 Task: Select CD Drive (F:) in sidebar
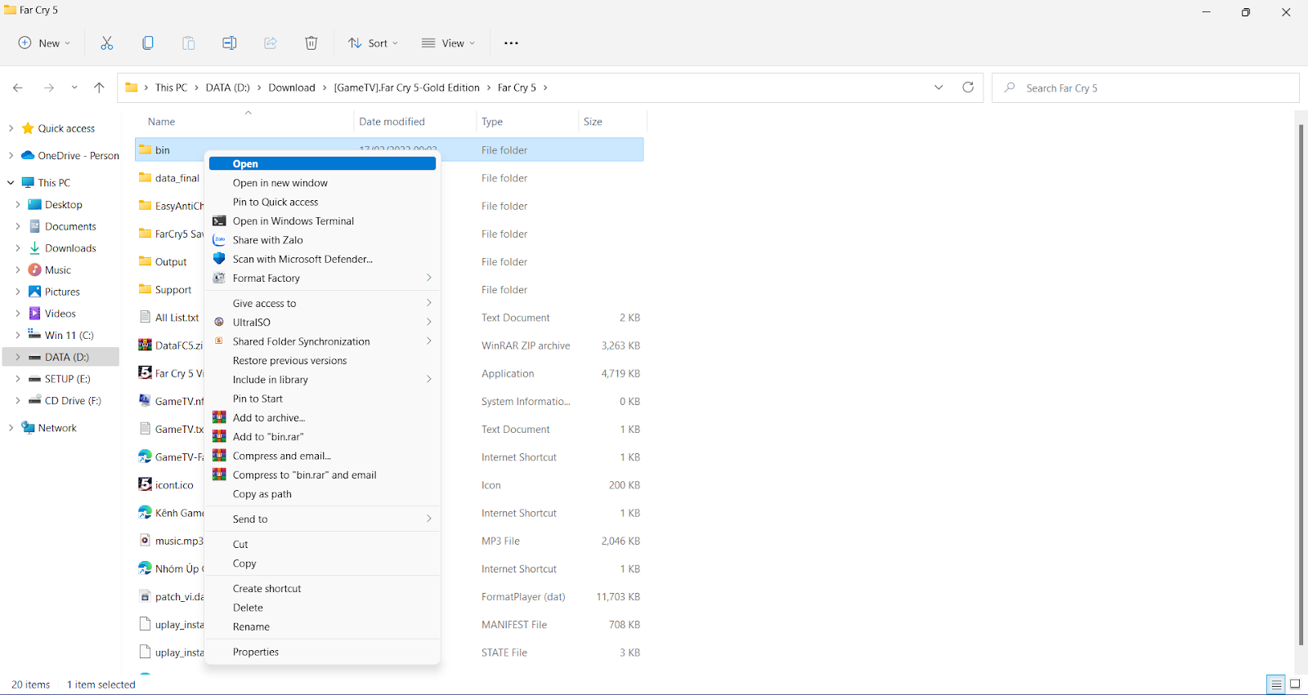click(x=73, y=401)
